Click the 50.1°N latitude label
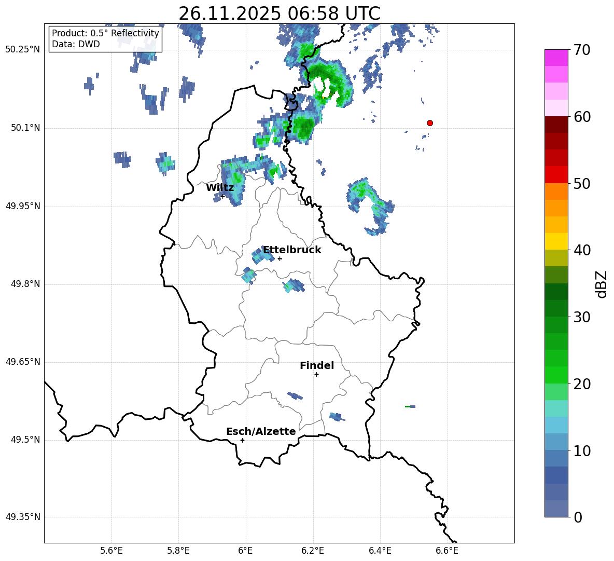614x561 pixels. point(25,128)
